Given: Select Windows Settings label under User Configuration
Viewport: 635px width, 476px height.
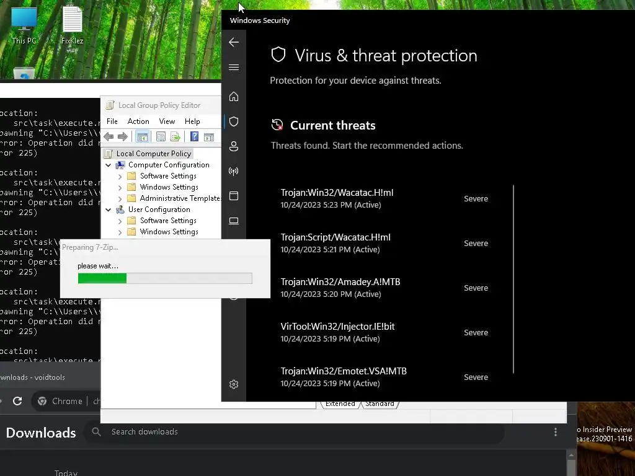Looking at the screenshot, I should pos(169,232).
